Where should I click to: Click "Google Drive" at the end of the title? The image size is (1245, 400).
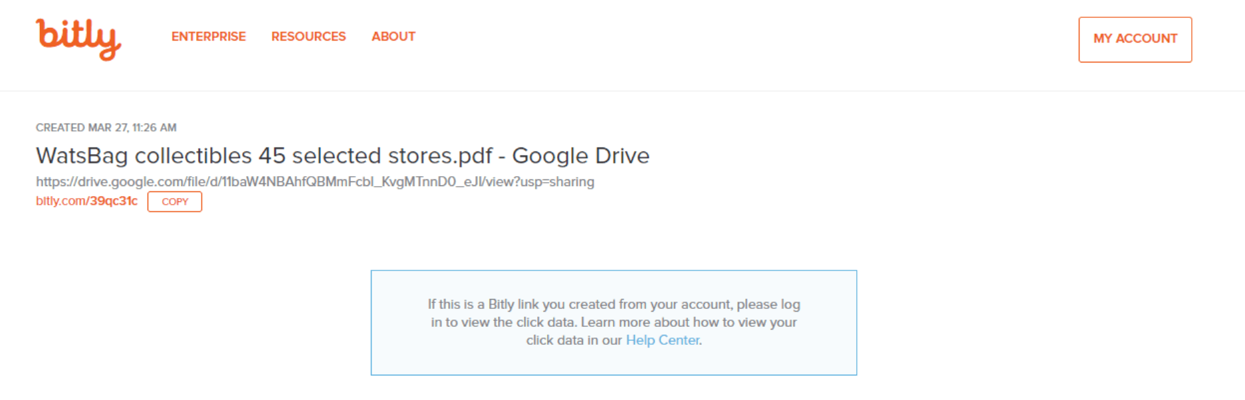[x=580, y=155]
